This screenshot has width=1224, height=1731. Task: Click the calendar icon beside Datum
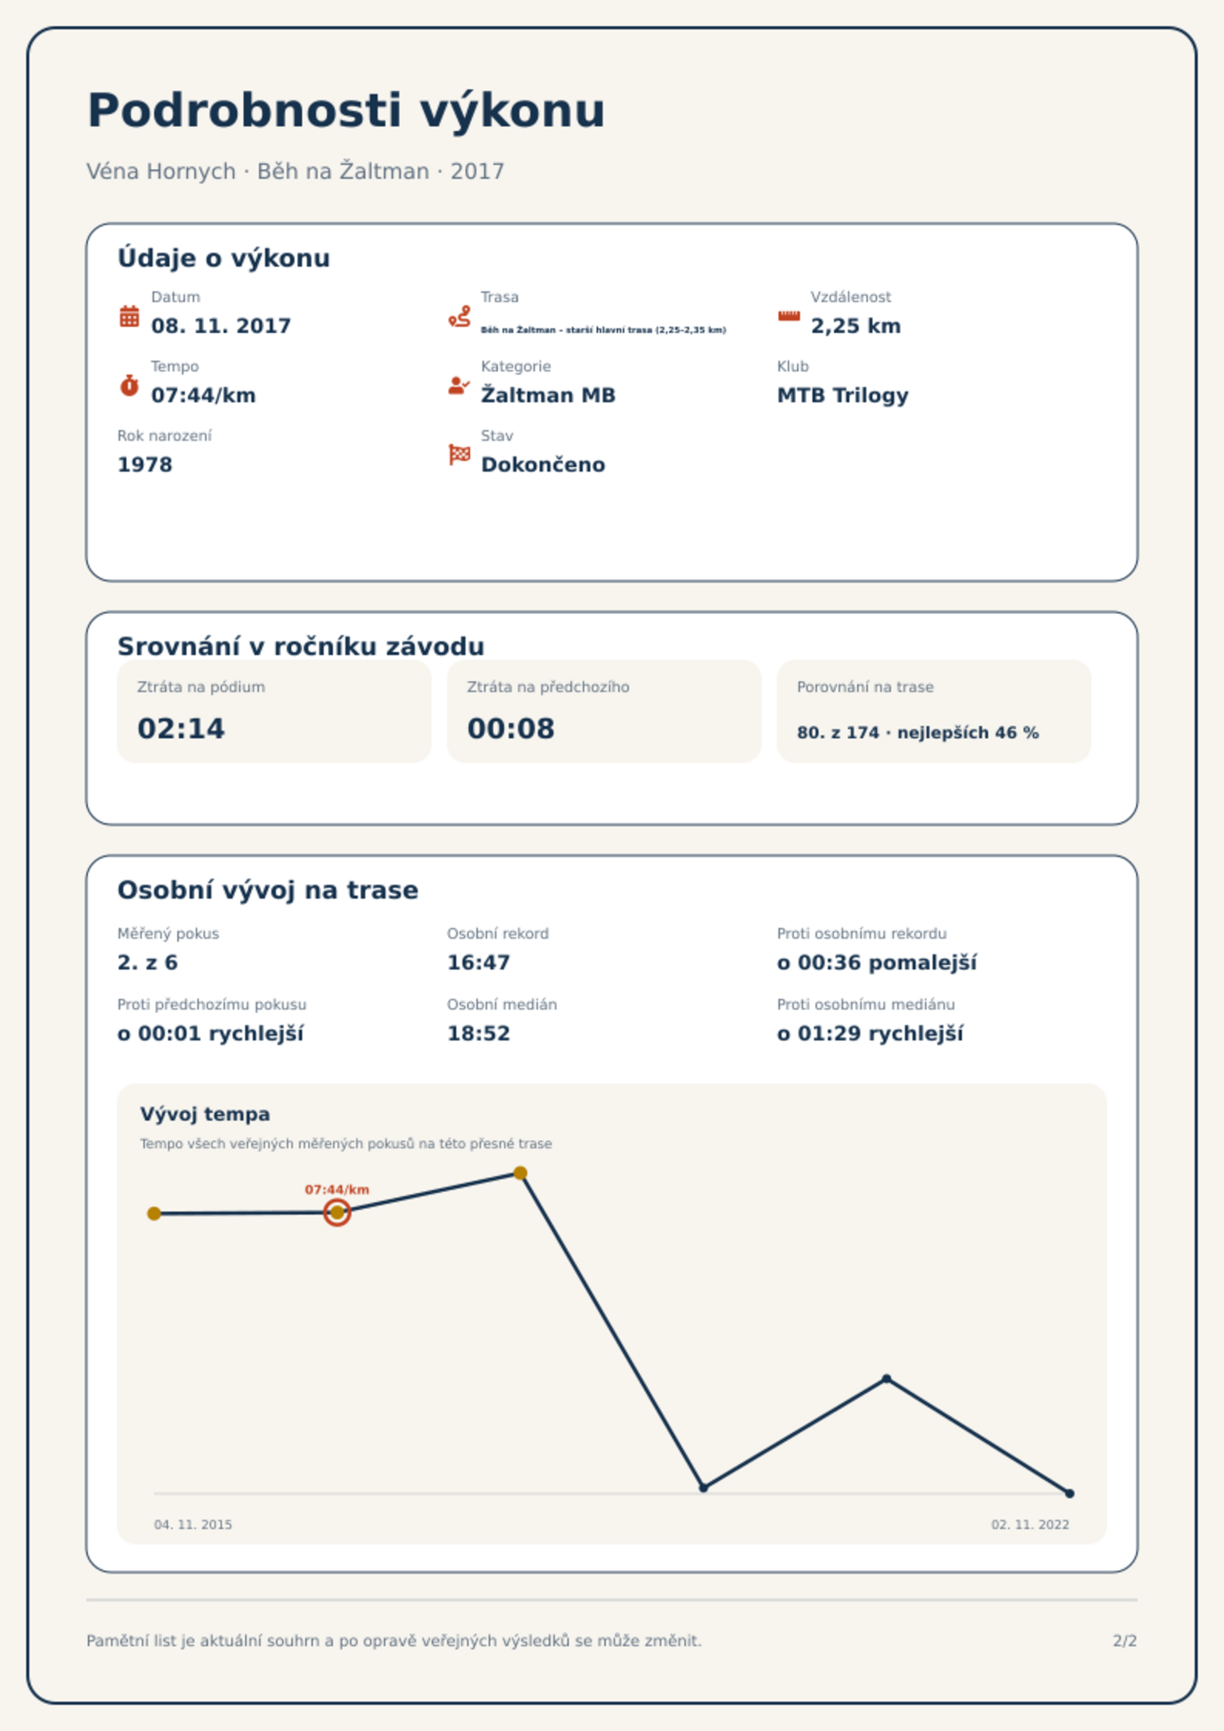coord(129,316)
